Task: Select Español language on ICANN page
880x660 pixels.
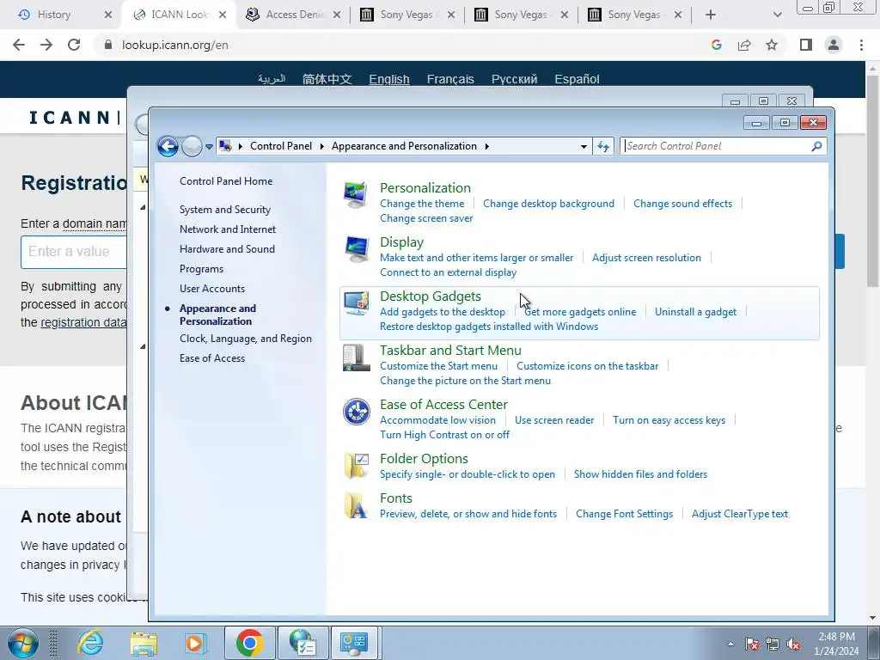Action: pos(577,79)
